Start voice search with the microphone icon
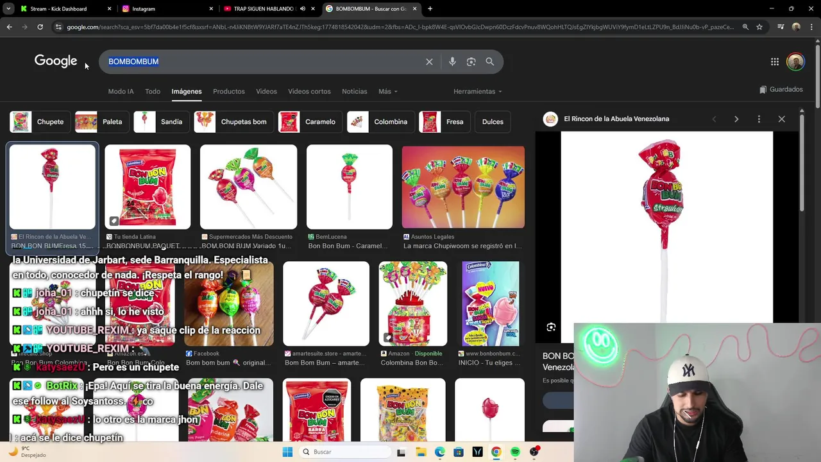Image resolution: width=821 pixels, height=462 pixels. [x=452, y=62]
